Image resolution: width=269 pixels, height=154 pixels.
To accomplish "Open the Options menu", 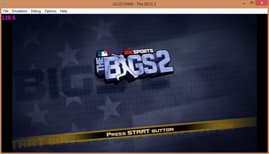I will 50,11.
